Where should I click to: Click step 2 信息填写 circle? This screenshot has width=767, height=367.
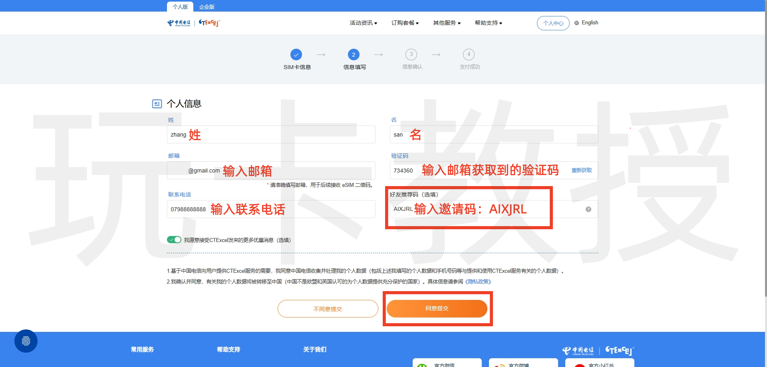(354, 55)
